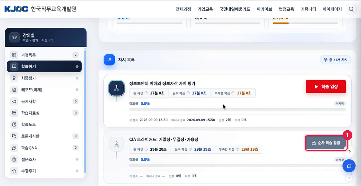Click lesson 2 진도율 progress bar
Viewport: 361px width, 186px height.
pyautogui.click(x=238, y=165)
